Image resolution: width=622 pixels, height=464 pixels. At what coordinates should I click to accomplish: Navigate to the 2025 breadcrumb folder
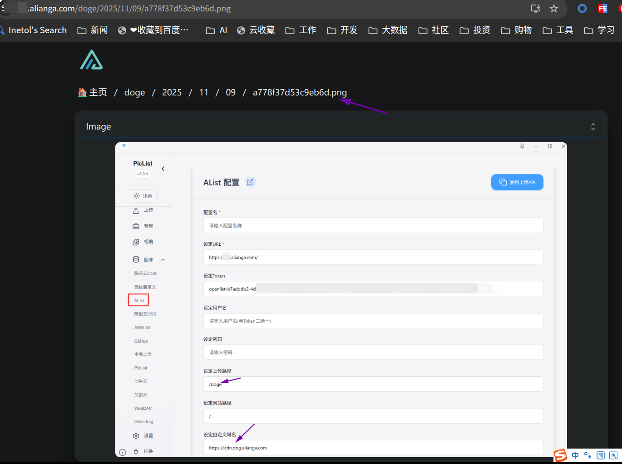(x=172, y=93)
